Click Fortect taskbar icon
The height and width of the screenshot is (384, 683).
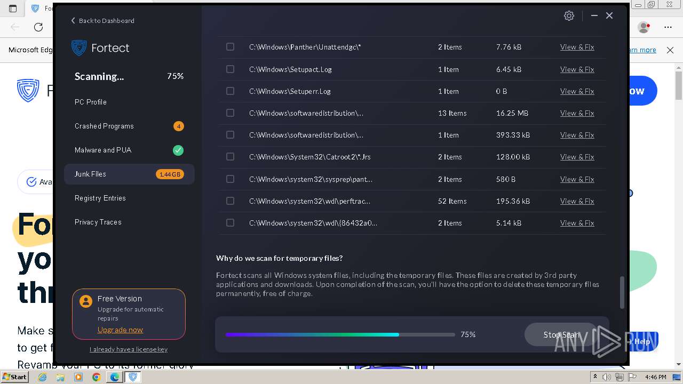click(x=133, y=377)
